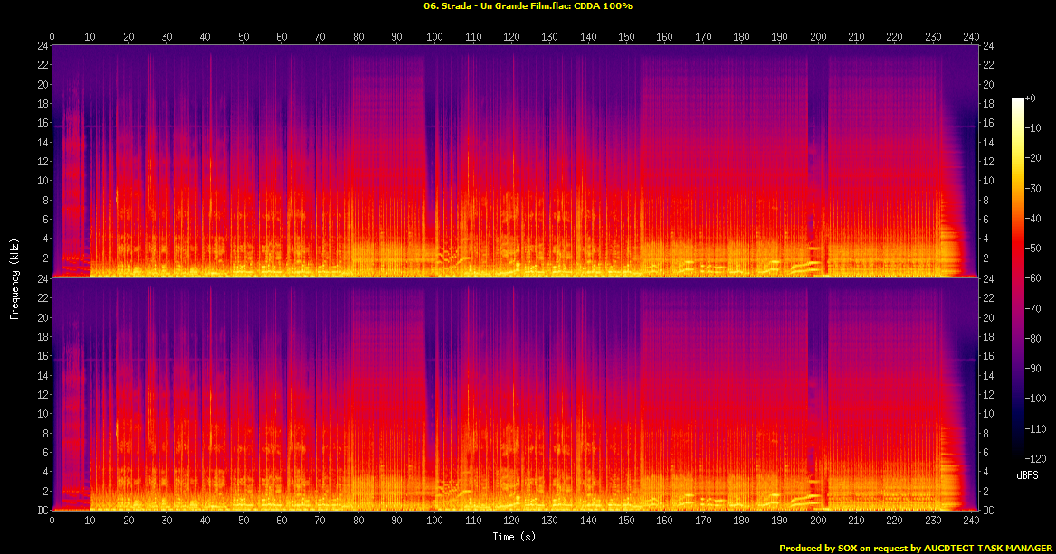The width and height of the screenshot is (1056, 554).
Task: Click the '-20' color scale label
Action: (1032, 158)
